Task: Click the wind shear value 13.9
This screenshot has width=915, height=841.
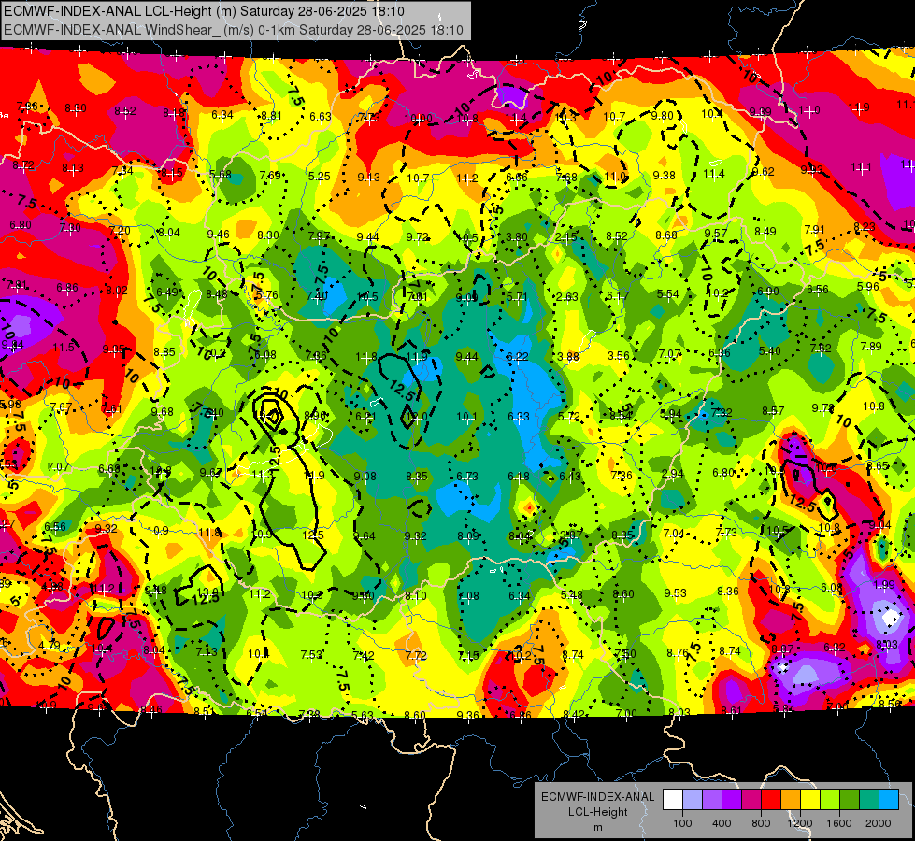Action: pos(207,592)
